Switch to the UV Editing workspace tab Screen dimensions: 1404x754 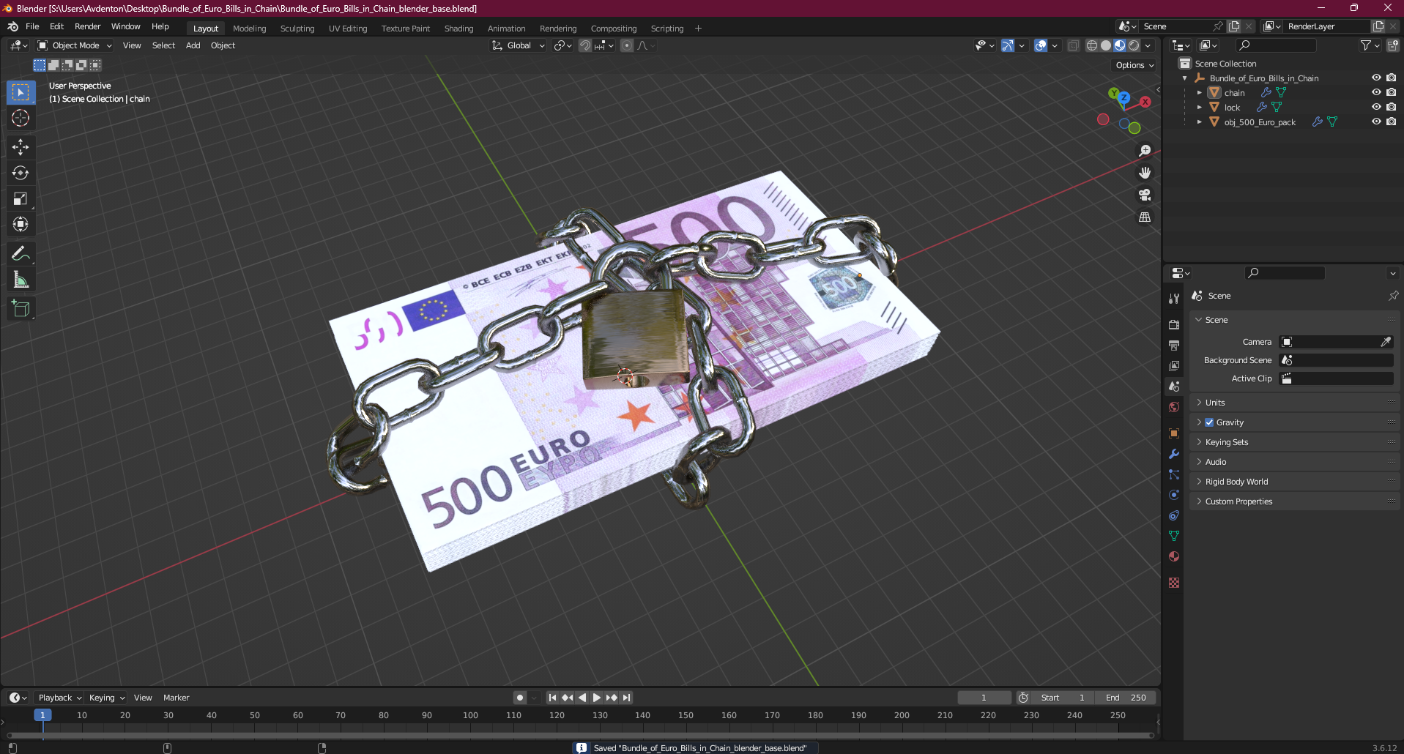tap(348, 29)
